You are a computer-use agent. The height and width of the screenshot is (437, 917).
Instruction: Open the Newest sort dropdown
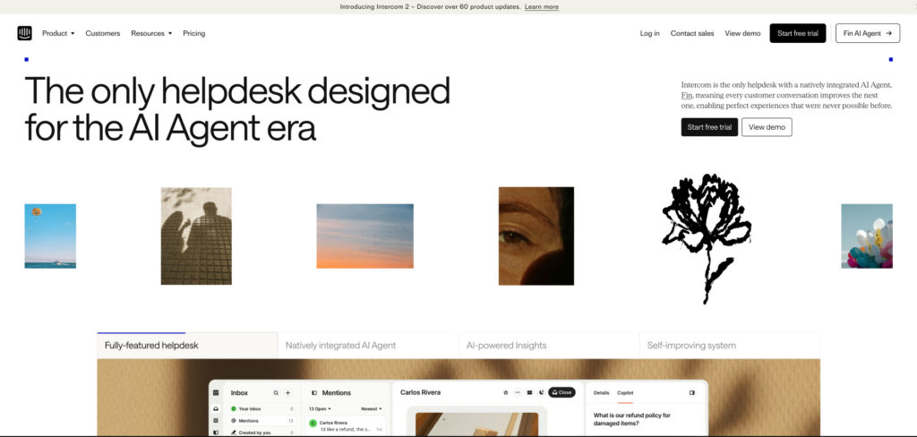click(372, 409)
